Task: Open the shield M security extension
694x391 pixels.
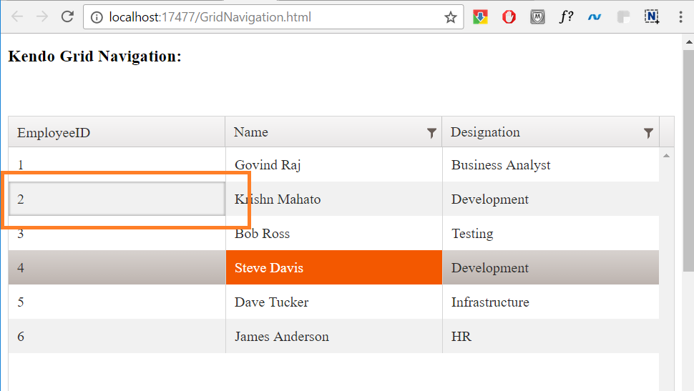Action: coord(537,17)
